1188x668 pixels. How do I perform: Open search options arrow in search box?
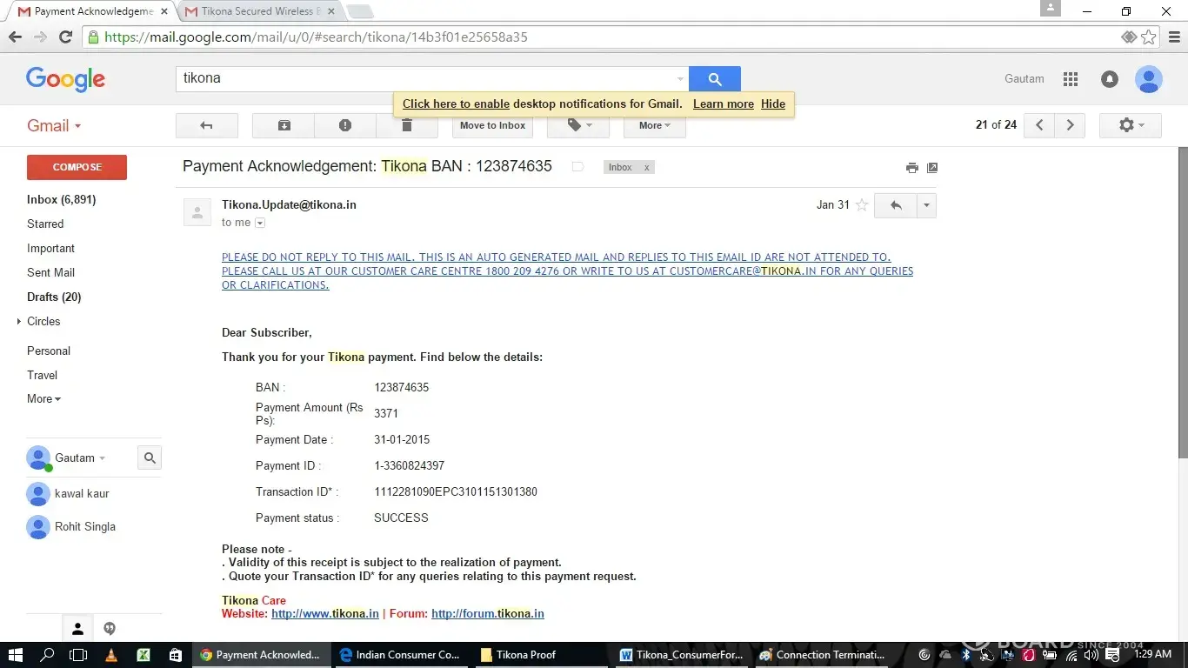680,79
